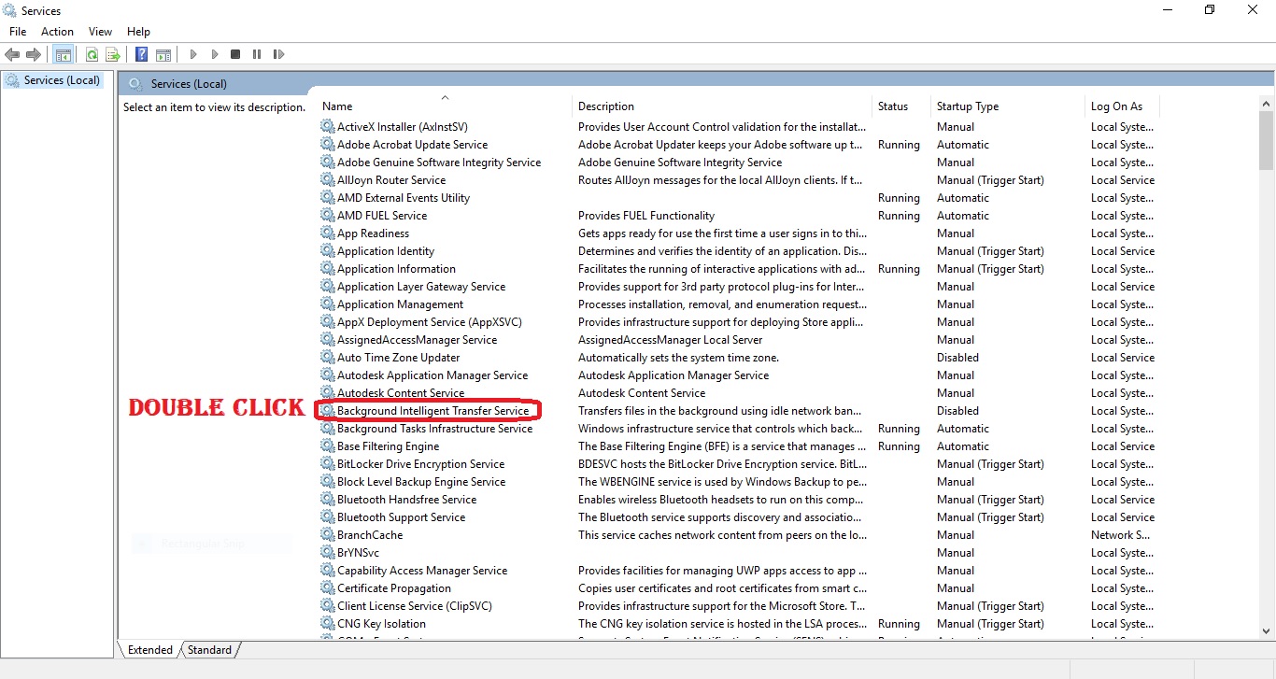The image size is (1276, 679).
Task: Select Block Level Backup Engine Service name
Action: [421, 481]
